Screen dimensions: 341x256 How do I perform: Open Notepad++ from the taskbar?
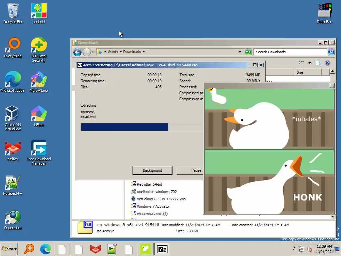tap(112, 249)
